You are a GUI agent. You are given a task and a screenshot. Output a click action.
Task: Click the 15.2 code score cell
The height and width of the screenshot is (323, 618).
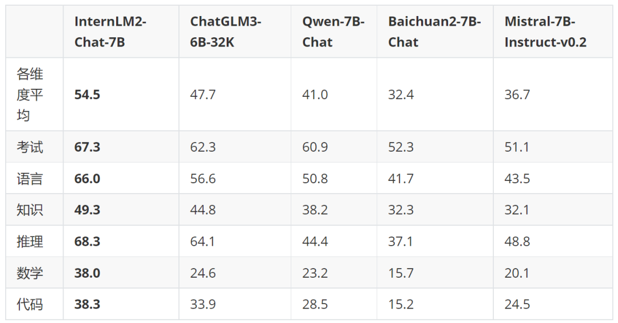(401, 305)
